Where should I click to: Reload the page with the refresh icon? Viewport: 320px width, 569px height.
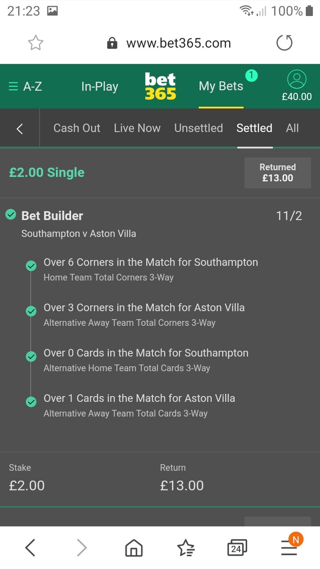click(x=284, y=43)
